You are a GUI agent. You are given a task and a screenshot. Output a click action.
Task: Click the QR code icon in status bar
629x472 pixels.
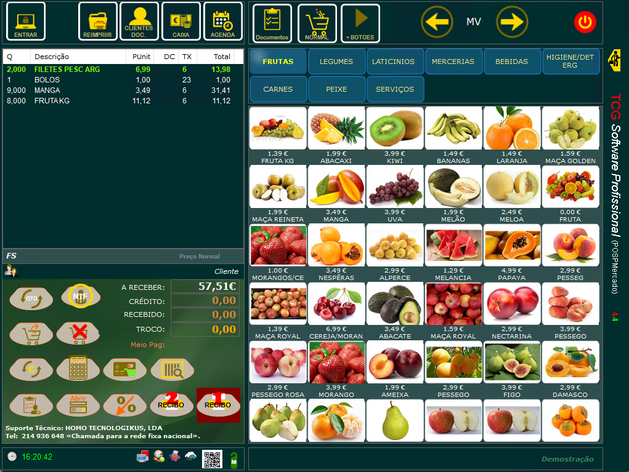pyautogui.click(x=212, y=459)
